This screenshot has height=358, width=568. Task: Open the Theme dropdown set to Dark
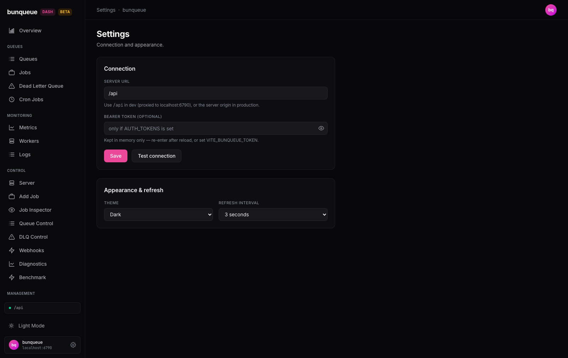pos(158,215)
